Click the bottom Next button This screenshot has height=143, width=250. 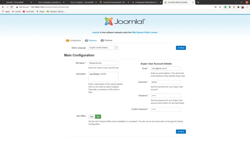tap(181, 131)
